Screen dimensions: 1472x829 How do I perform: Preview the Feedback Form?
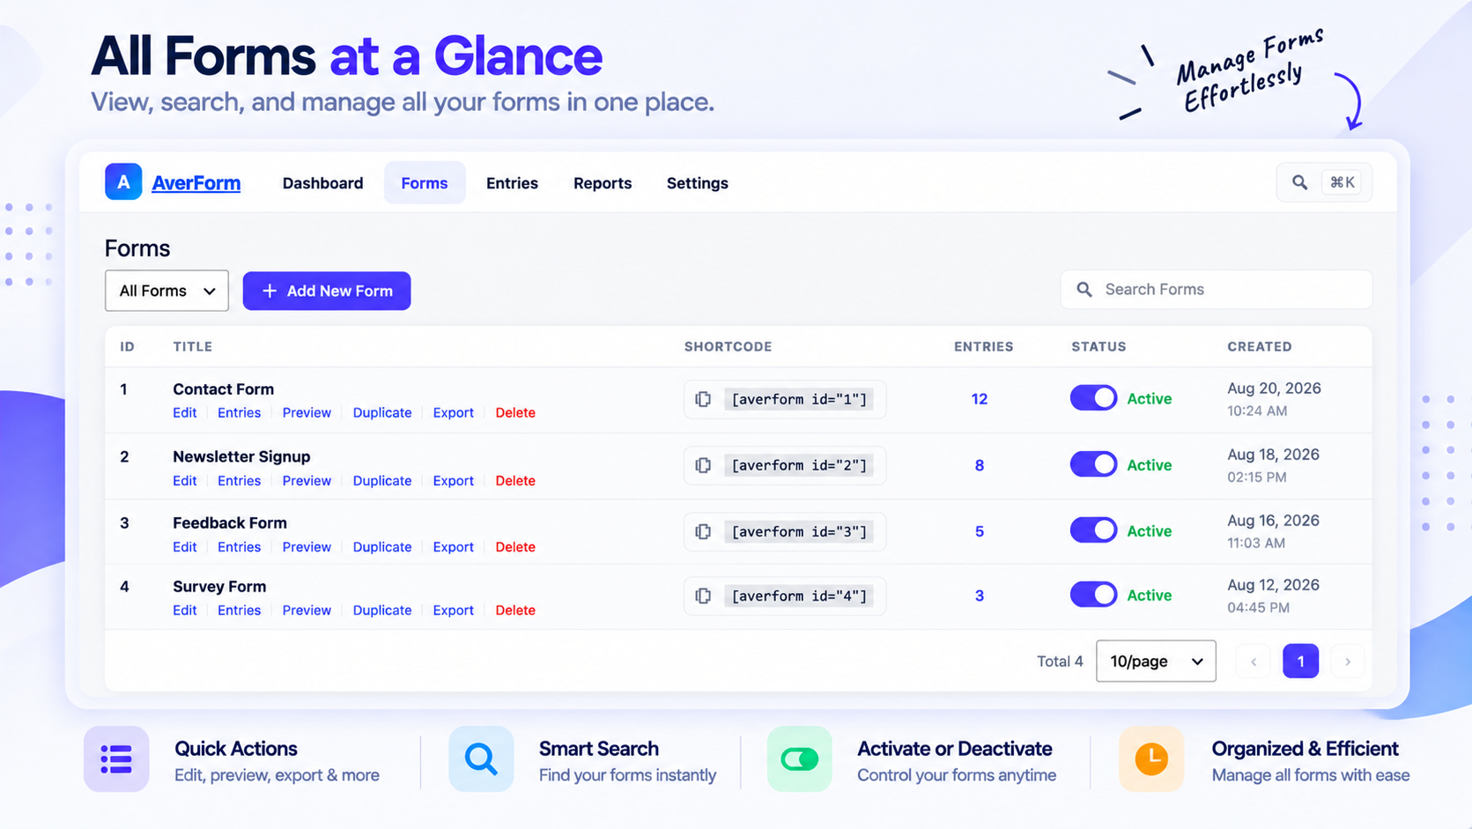307,546
